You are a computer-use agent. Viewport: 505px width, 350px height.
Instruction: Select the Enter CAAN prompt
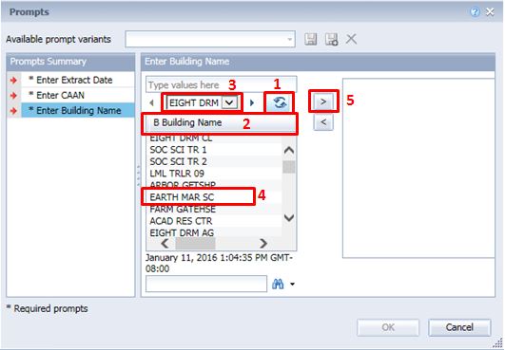coord(70,95)
